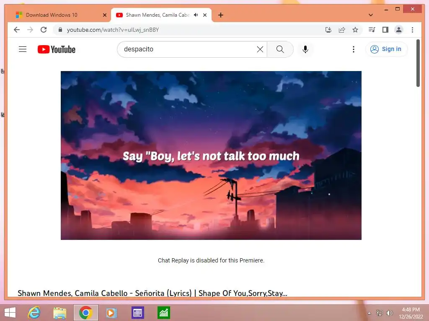Open YouTube settings three-dot menu
Viewport: 429px width, 321px height.
(x=354, y=49)
